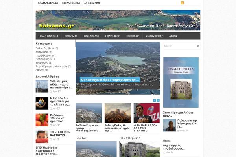Click the Κατηγορίες heading
The image size is (236, 157).
coord(44,44)
